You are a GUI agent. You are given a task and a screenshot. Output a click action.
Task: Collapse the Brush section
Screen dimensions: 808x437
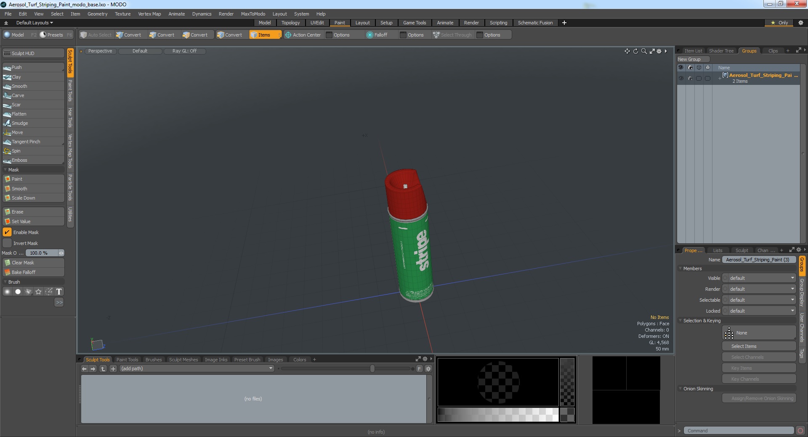click(x=5, y=282)
